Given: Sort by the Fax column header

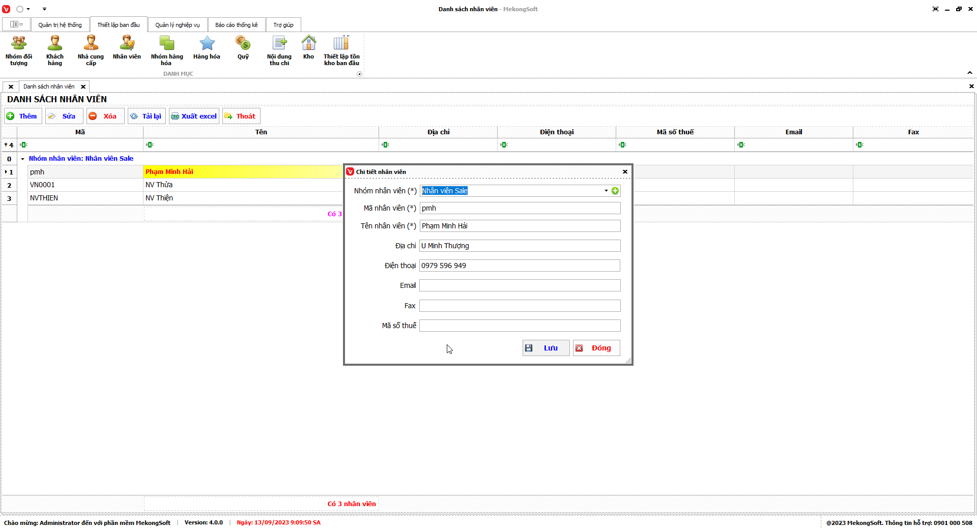Looking at the screenshot, I should (913, 132).
